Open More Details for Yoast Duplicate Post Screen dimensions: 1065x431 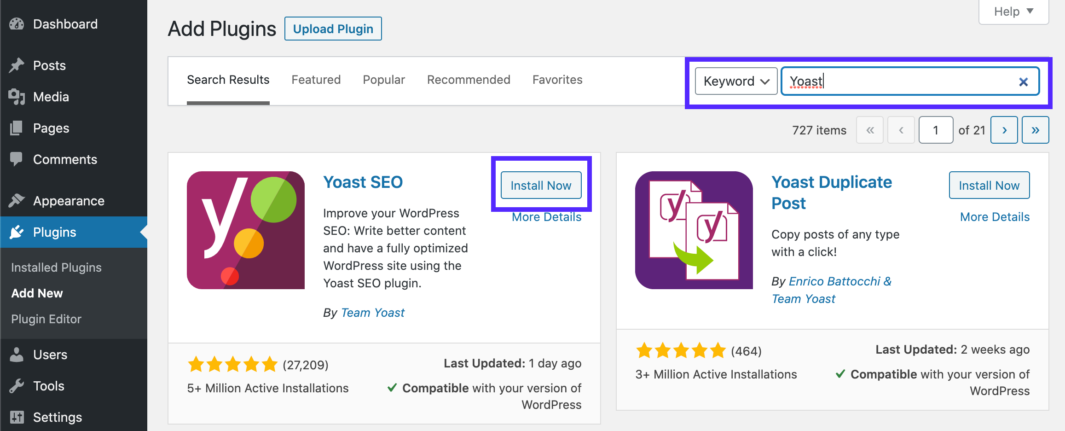[995, 217]
